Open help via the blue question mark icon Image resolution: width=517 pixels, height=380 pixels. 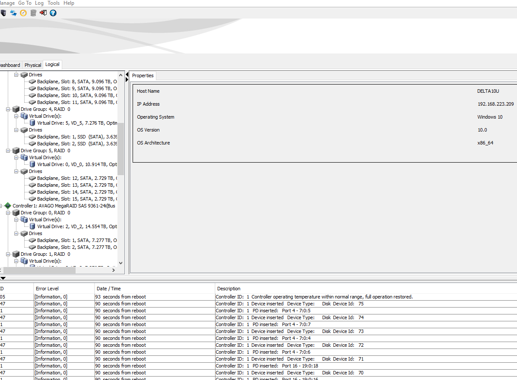pyautogui.click(x=53, y=13)
